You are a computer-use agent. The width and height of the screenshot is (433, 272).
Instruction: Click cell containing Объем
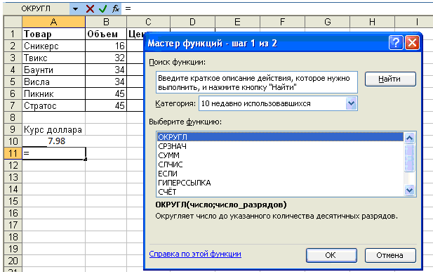[106, 34]
